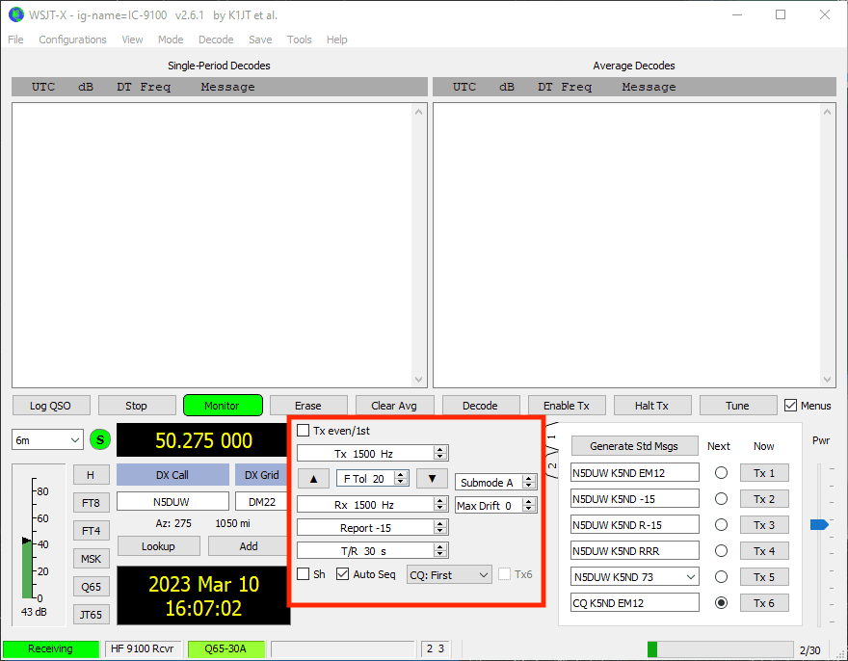The height and width of the screenshot is (661, 848).
Task: Uncheck the Auto Seq checkbox
Action: pyautogui.click(x=342, y=574)
